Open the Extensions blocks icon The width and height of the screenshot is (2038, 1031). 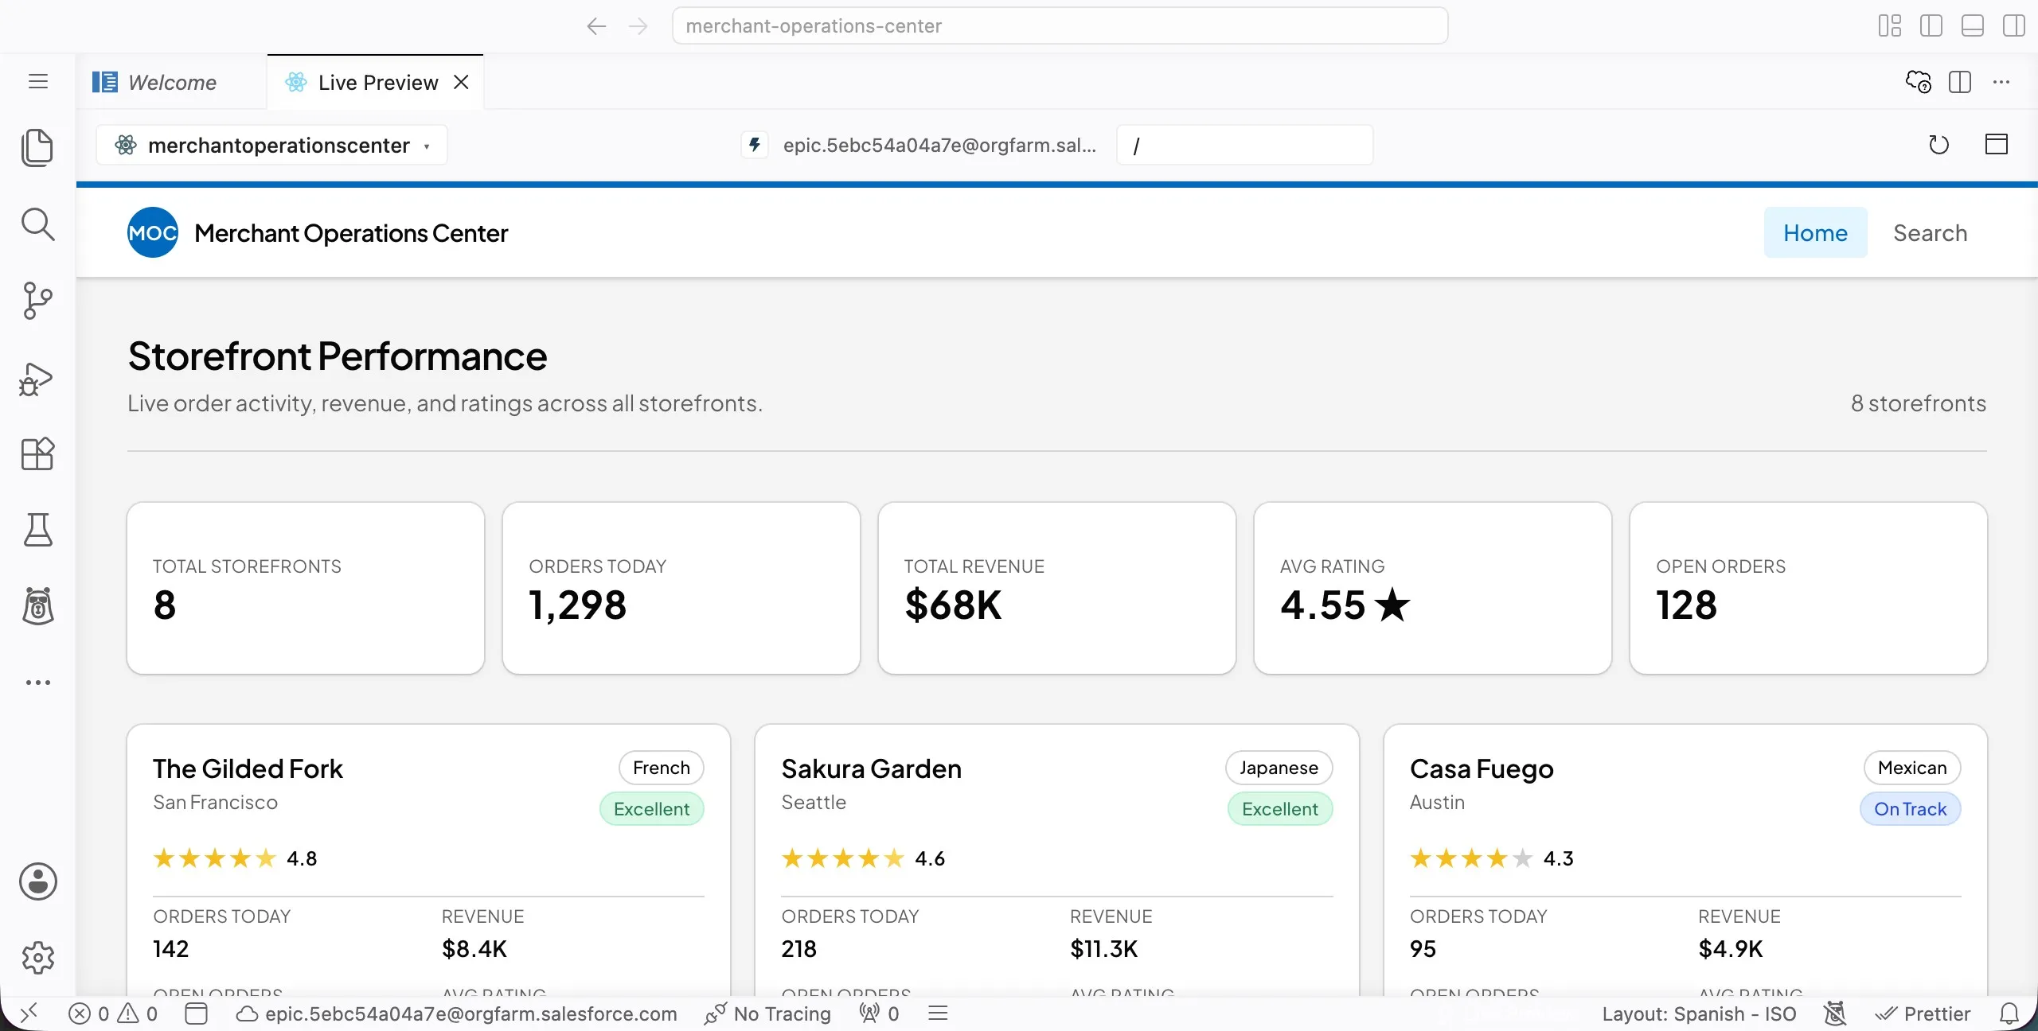click(37, 453)
